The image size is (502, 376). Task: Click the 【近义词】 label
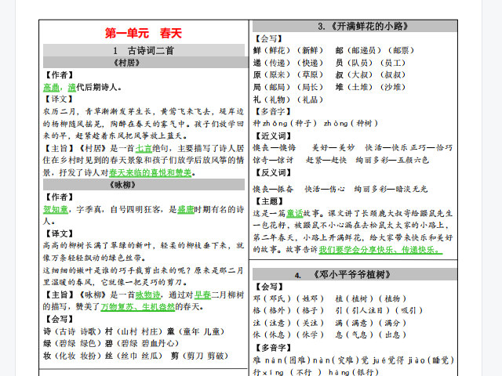coord(272,136)
